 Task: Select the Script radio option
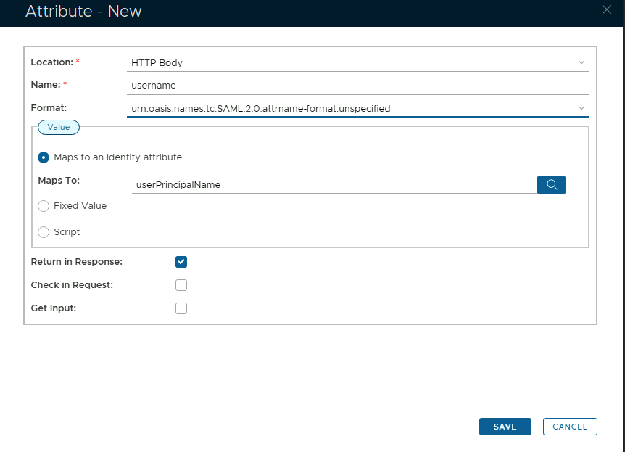point(44,232)
